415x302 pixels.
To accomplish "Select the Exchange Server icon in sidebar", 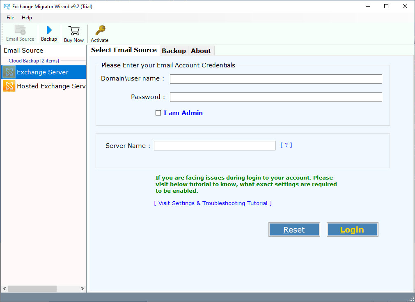I will point(9,72).
